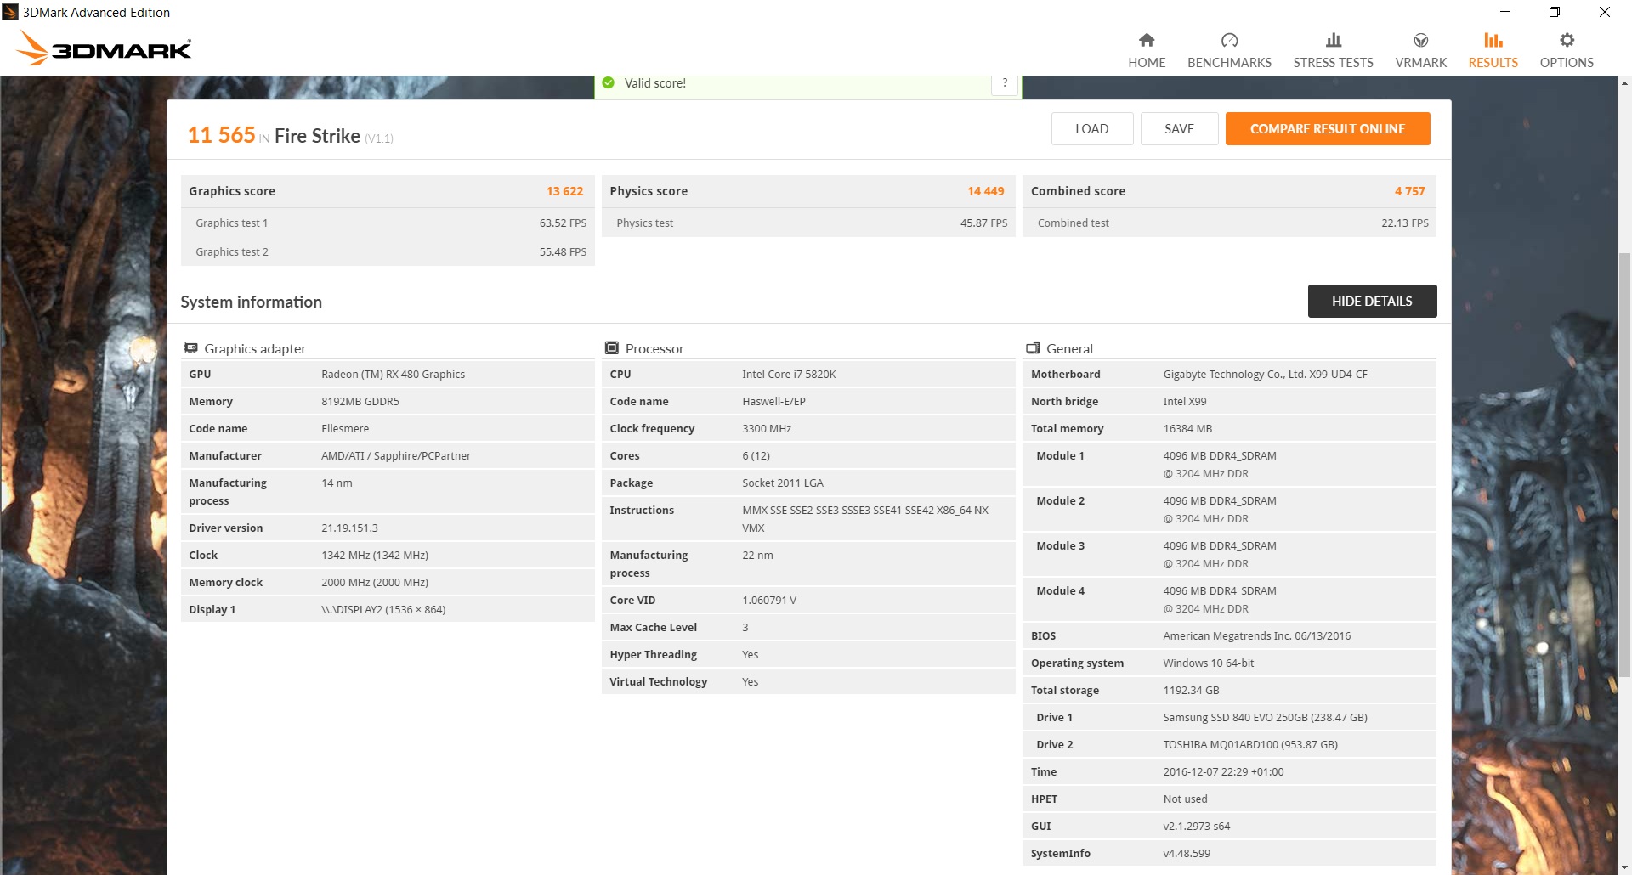Click North bridge value Intel X99
1632x875 pixels.
pyautogui.click(x=1185, y=402)
